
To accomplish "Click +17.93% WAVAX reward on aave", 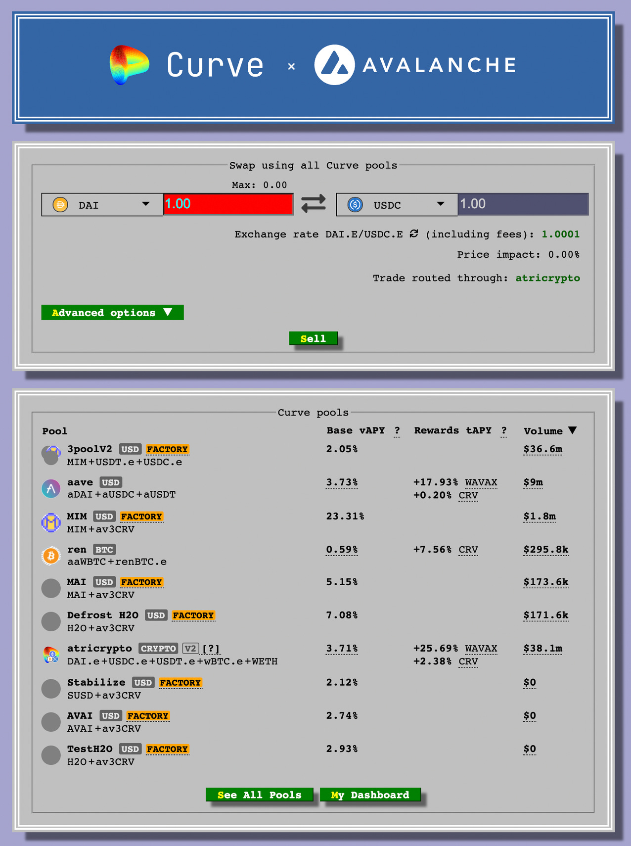I will click(455, 482).
